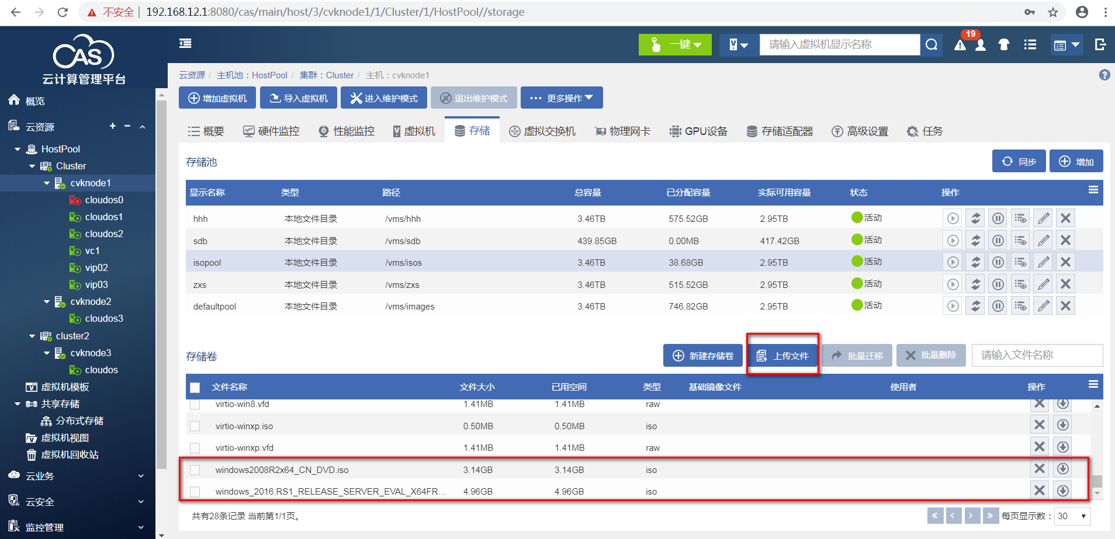This screenshot has width=1115, height=539.
Task: Collapse the HostPool tree node
Action: tap(18, 149)
